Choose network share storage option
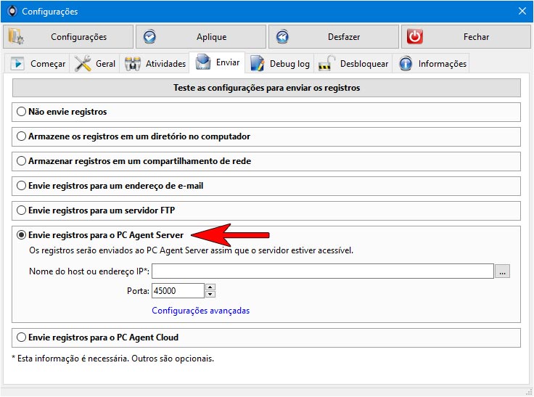 21,161
